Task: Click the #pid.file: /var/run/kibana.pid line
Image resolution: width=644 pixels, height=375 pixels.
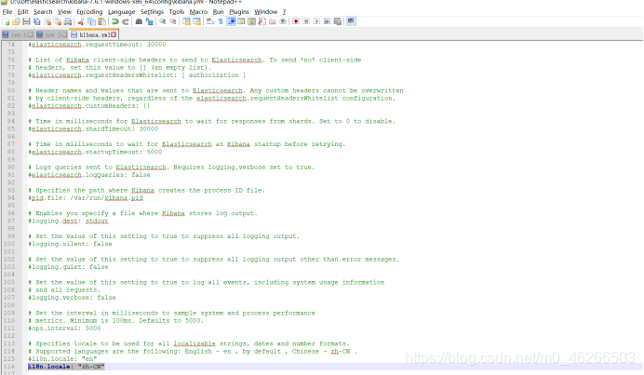Action: 86,198
